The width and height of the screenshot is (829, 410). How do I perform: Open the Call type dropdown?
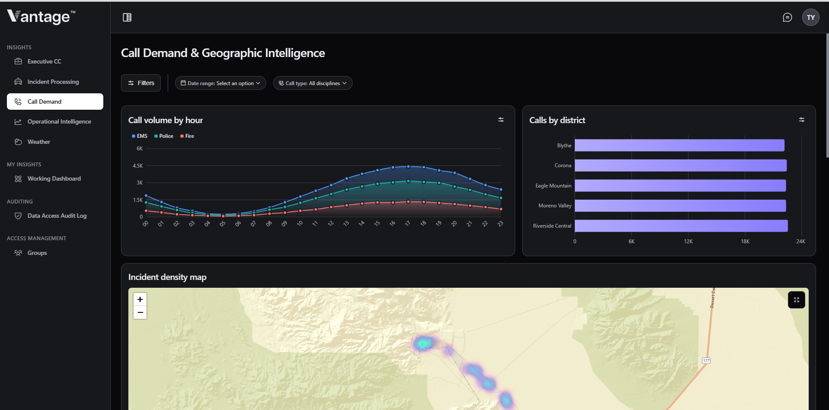(x=312, y=83)
